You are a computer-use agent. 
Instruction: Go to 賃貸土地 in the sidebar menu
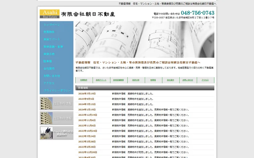click(49, 54)
